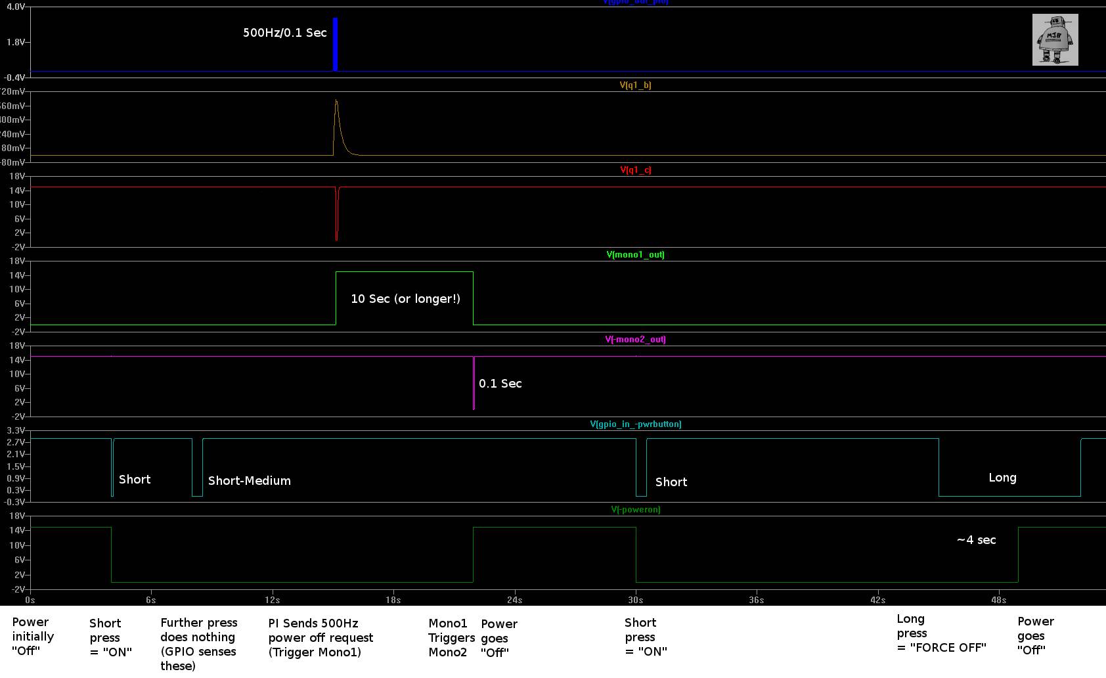Screen dimensions: 1106x678
Task: Select the "Further press does nothing" caption
Action: [x=199, y=644]
